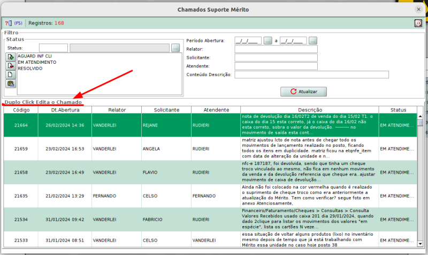The height and width of the screenshot is (255, 428).
Task: Click the help query icon beside F5
Action: tap(9, 23)
